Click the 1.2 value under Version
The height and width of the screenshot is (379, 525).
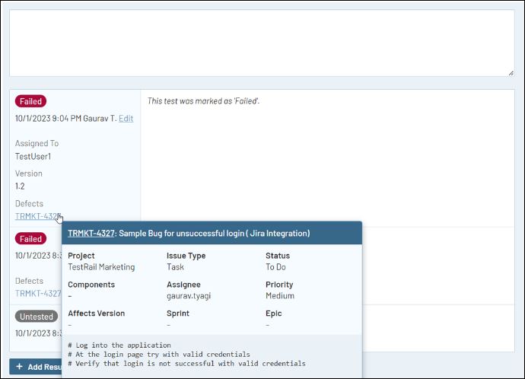21,186
